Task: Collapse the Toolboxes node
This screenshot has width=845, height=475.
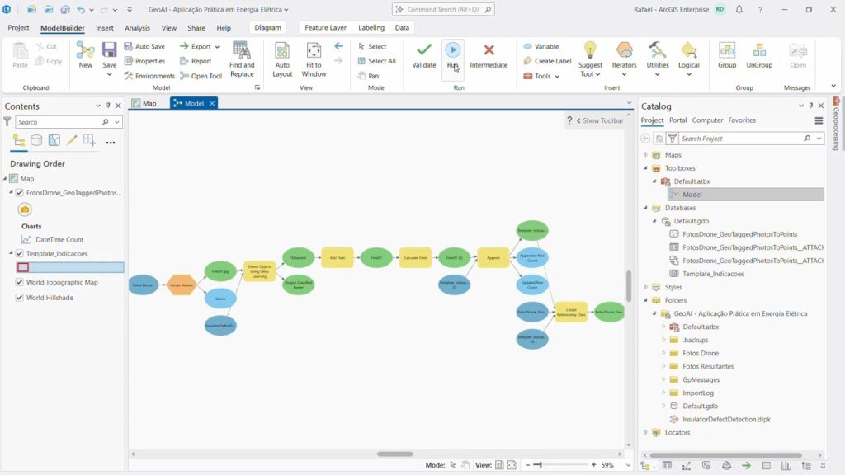Action: [645, 168]
